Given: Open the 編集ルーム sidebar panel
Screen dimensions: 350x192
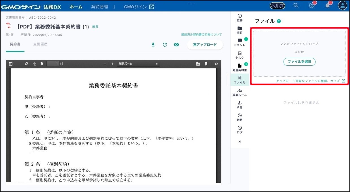Looking at the screenshot, I should [x=240, y=92].
